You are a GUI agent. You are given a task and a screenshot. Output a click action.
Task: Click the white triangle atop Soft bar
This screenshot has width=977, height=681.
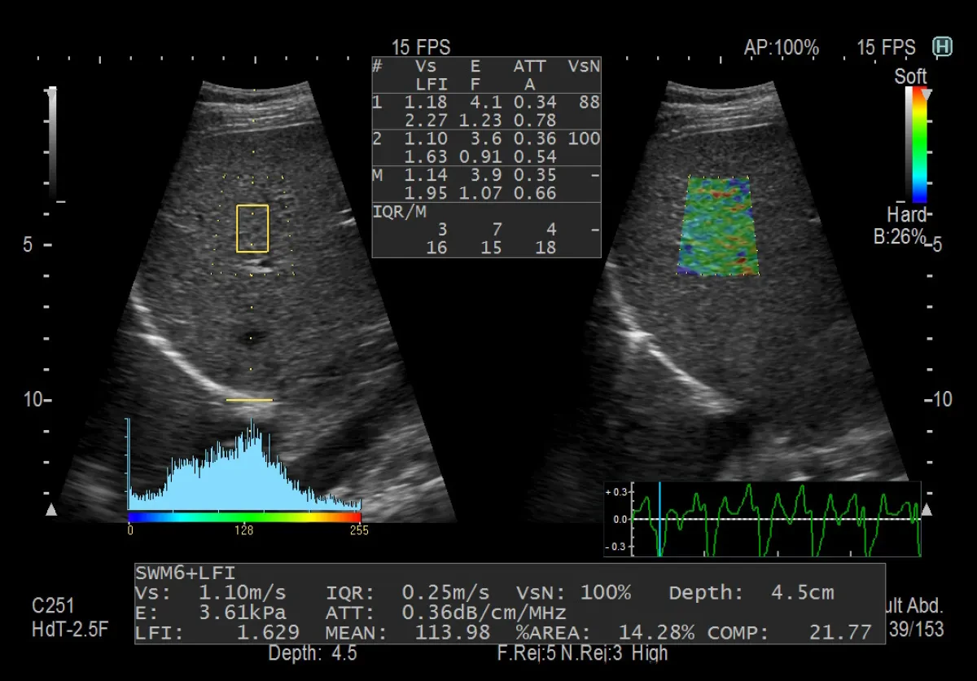click(926, 94)
